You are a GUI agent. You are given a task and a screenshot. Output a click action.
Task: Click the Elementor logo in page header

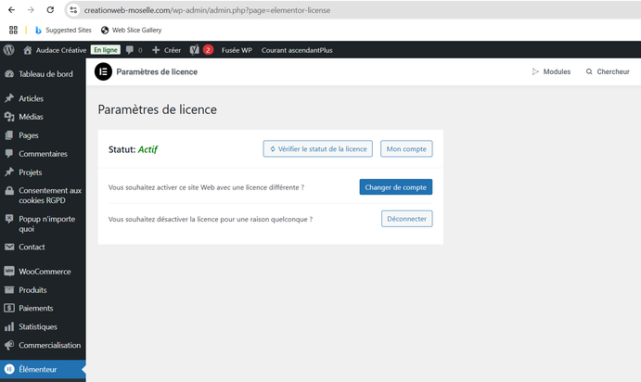[x=104, y=71]
